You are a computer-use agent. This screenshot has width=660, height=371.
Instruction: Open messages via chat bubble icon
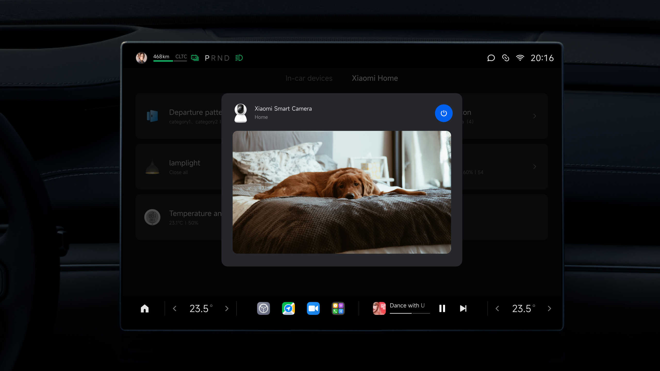pos(491,58)
